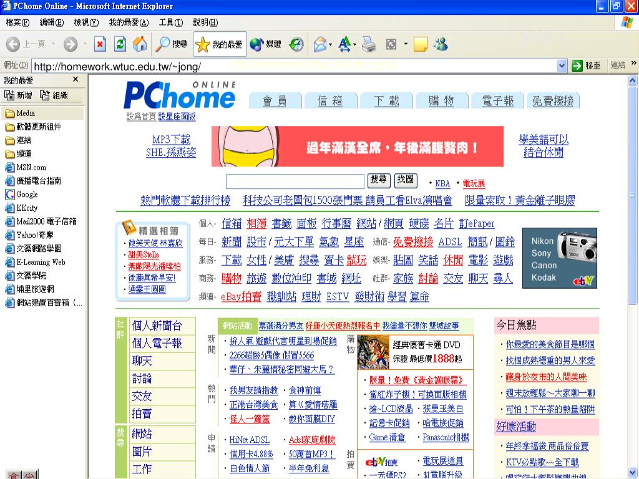Toggle the Favorites (我的最愛) star button
Screen dimensions: 639x479
220,44
